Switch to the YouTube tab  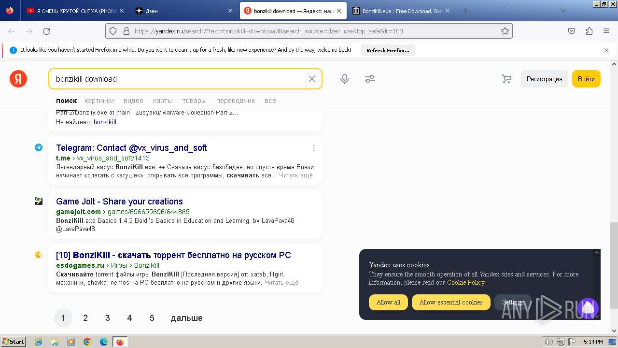click(75, 11)
